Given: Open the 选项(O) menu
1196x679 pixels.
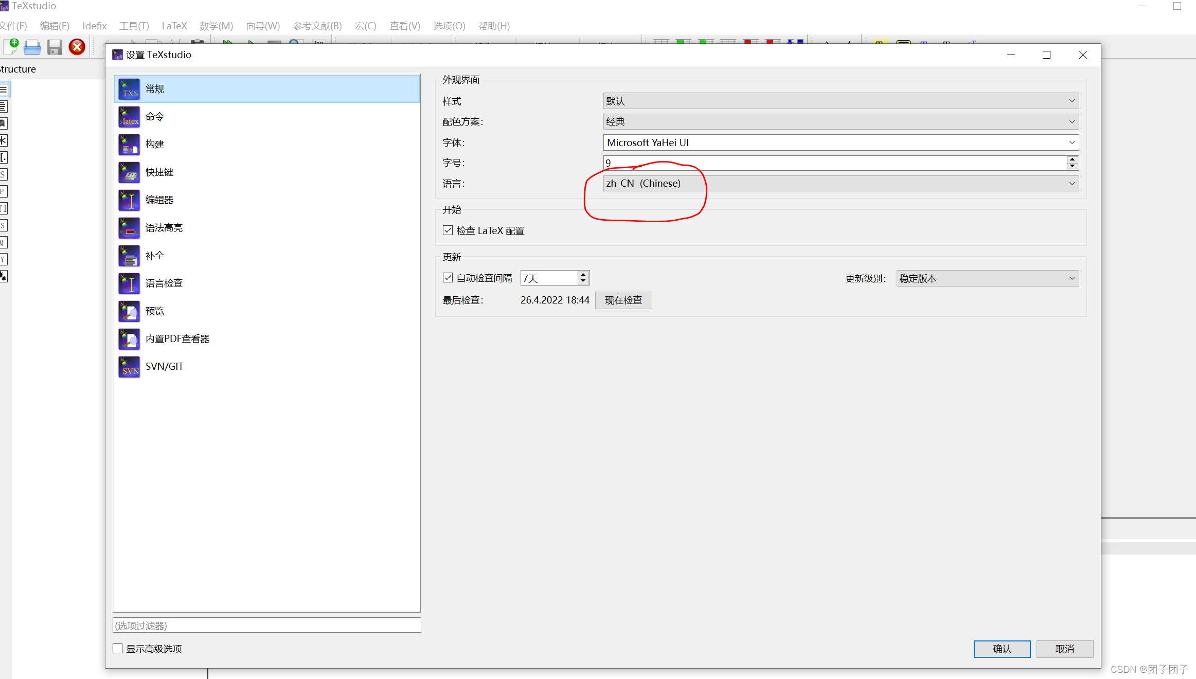Looking at the screenshot, I should (x=449, y=26).
